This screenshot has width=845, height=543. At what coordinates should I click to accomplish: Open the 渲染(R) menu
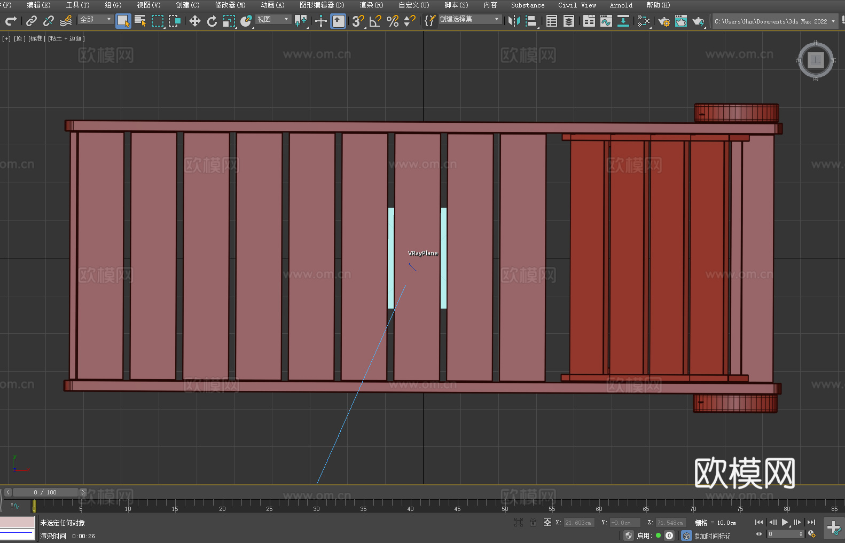(x=371, y=5)
